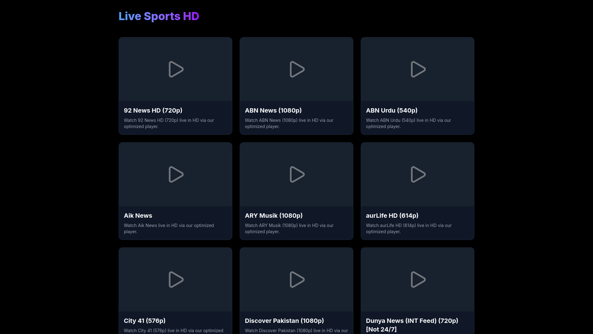Click the 'Watch Aik News live' description
This screenshot has height=334, width=593.
point(169,229)
